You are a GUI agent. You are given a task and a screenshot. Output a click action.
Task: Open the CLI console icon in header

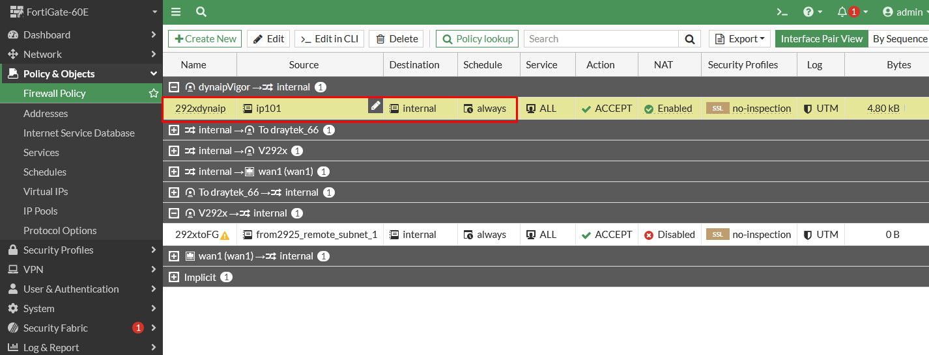tap(782, 12)
